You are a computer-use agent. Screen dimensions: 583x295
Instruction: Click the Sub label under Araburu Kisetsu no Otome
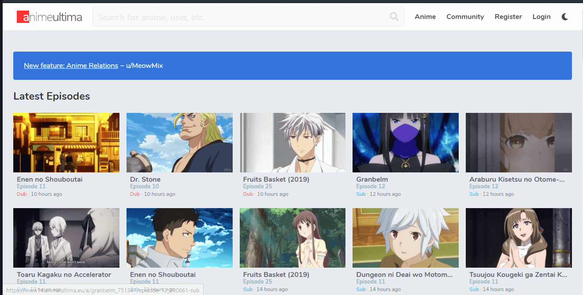point(474,194)
